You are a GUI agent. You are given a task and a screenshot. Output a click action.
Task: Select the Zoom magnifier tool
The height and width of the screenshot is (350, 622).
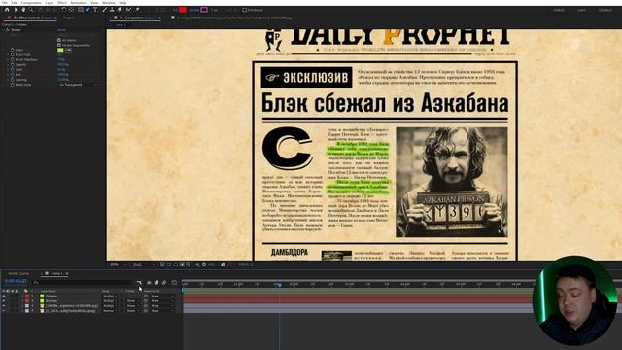30,10
